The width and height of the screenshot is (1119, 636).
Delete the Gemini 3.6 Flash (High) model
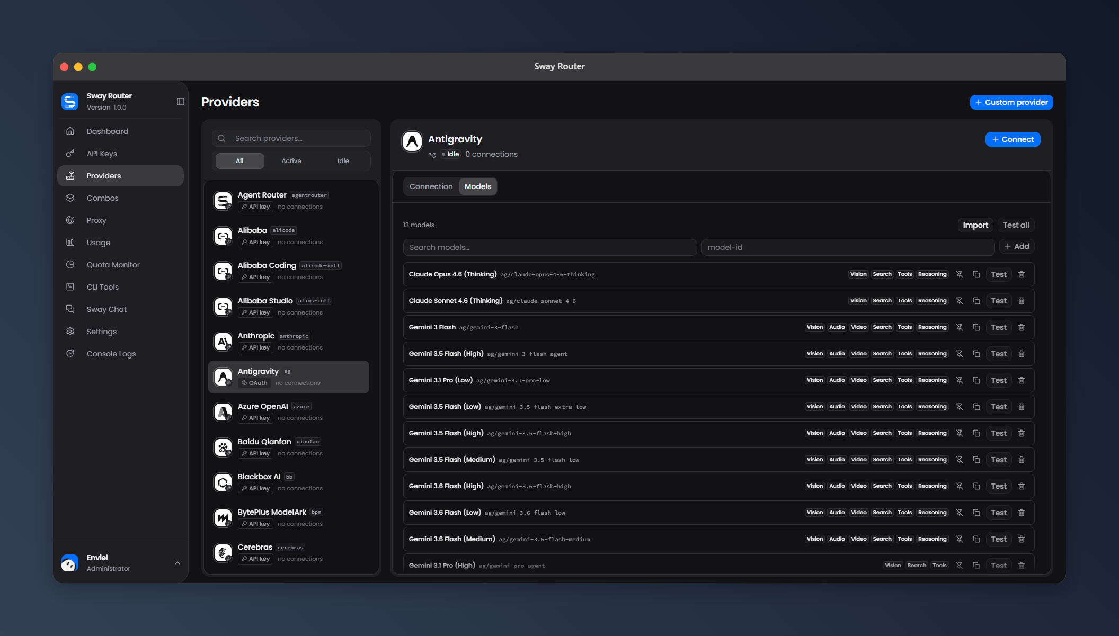pyautogui.click(x=1022, y=486)
